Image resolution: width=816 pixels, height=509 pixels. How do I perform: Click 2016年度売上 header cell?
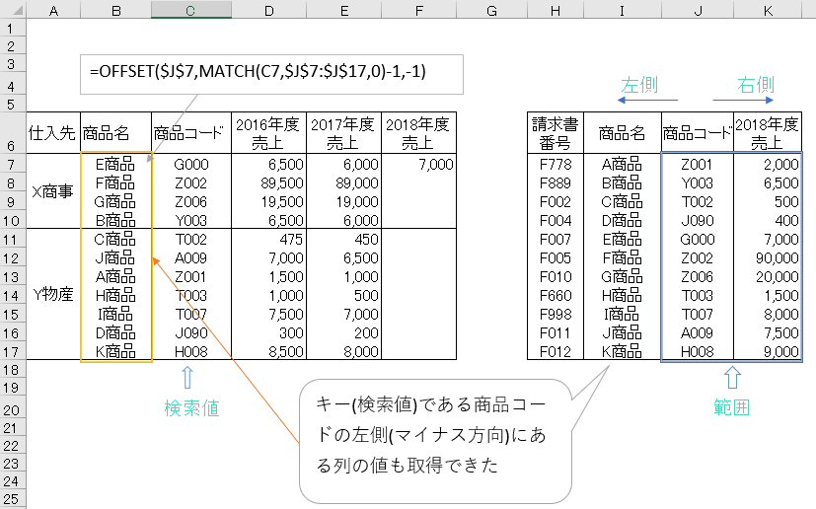pos(268,133)
